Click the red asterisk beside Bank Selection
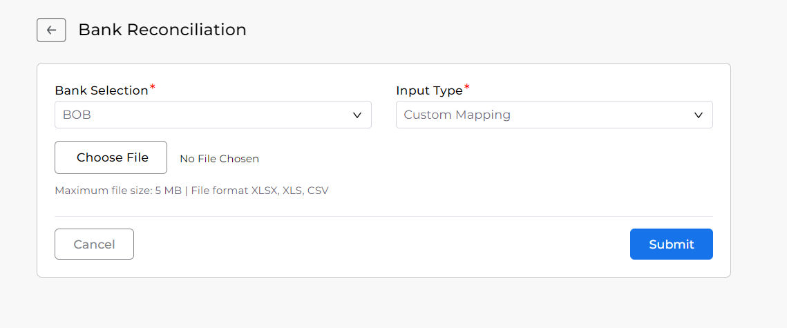This screenshot has height=328, width=787. [x=153, y=88]
